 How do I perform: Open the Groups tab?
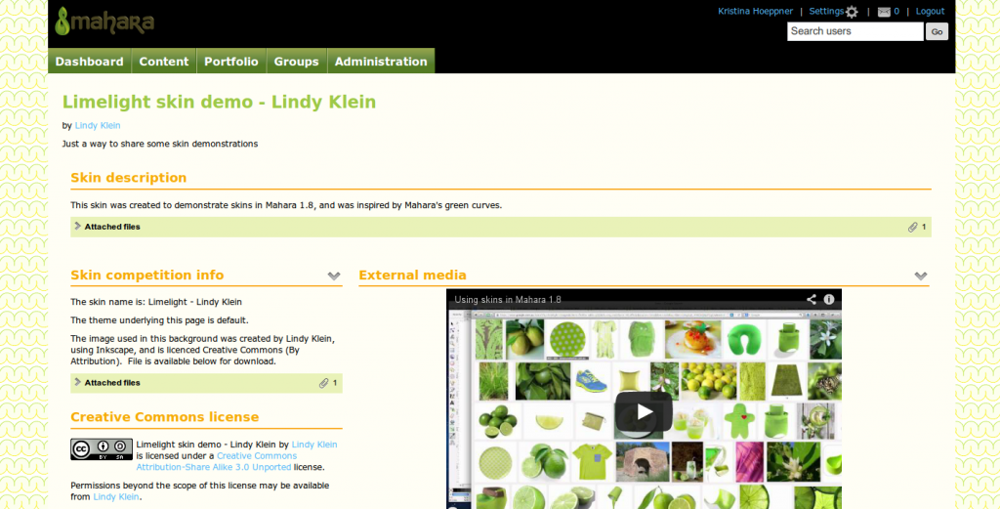pyautogui.click(x=297, y=62)
